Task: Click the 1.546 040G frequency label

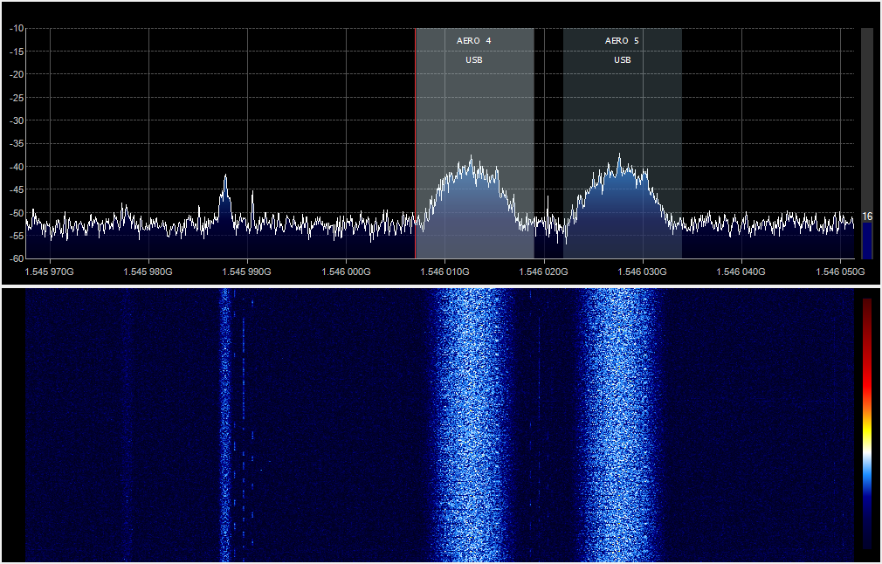Action: [x=741, y=272]
